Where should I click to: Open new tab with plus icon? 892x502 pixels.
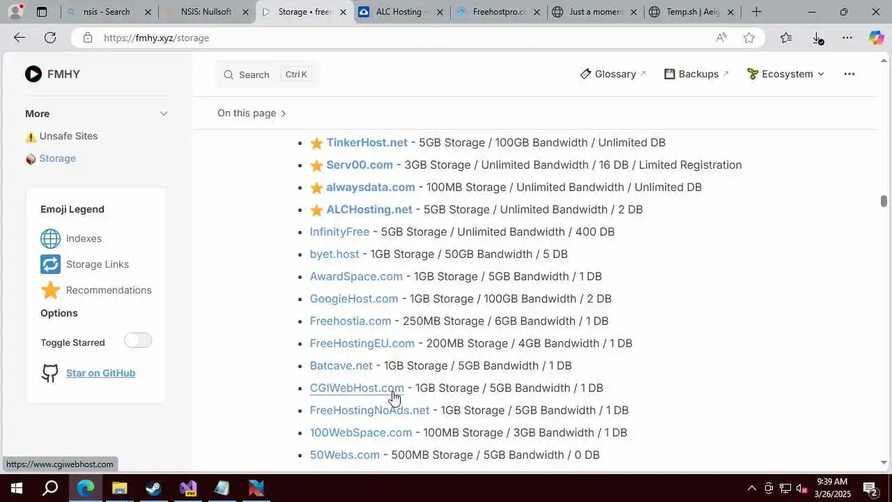click(x=756, y=12)
